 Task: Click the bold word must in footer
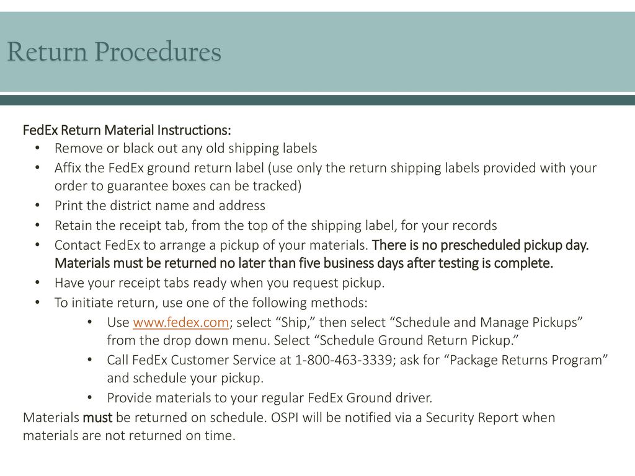pos(97,418)
